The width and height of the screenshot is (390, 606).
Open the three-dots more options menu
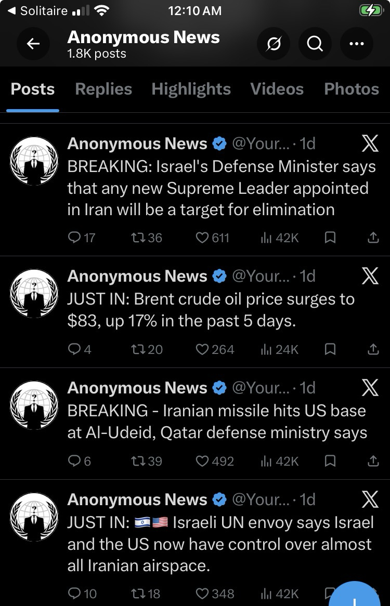356,44
